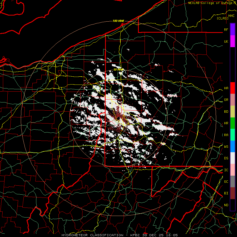This screenshot has height=237, width=237.
Task: Click the HA red legend swatch
Action: click(x=233, y=88)
